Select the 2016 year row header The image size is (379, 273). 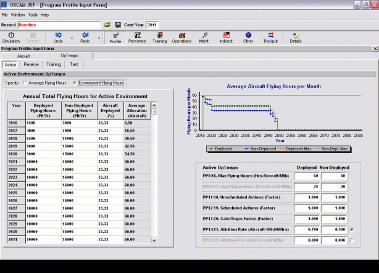17,123
